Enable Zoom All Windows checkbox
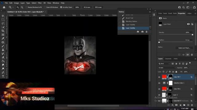This screenshot has width=197, height=110. [x=45, y=7]
